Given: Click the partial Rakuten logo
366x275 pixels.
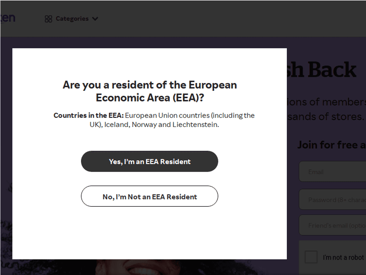Looking at the screenshot, I should tap(7, 18).
